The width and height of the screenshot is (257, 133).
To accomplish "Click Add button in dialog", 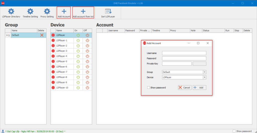I will point(200,88).
